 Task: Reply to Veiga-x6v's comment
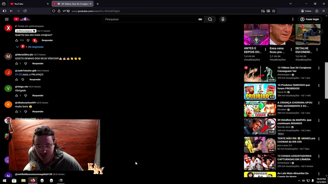tap(38, 96)
